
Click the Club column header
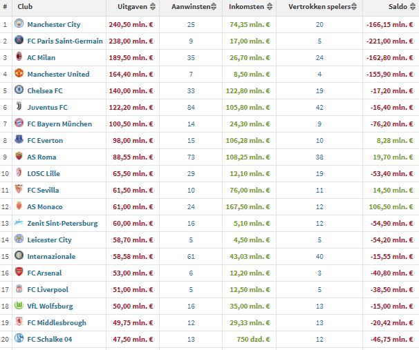click(x=26, y=7)
